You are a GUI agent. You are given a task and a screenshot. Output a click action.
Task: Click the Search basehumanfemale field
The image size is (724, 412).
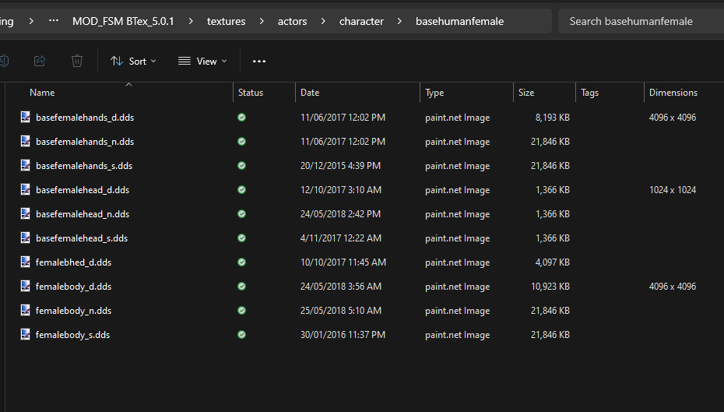(641, 21)
